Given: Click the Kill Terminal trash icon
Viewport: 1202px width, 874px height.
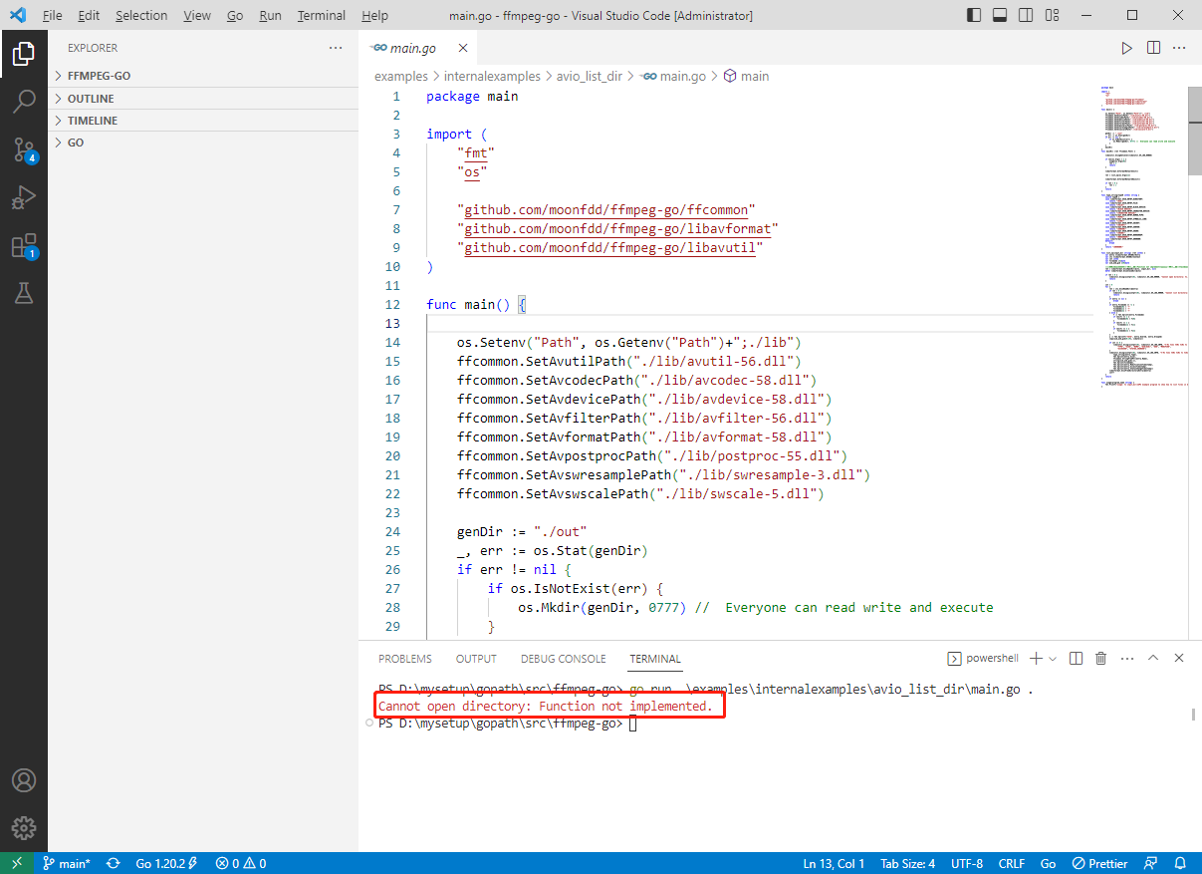Looking at the screenshot, I should tap(1101, 658).
